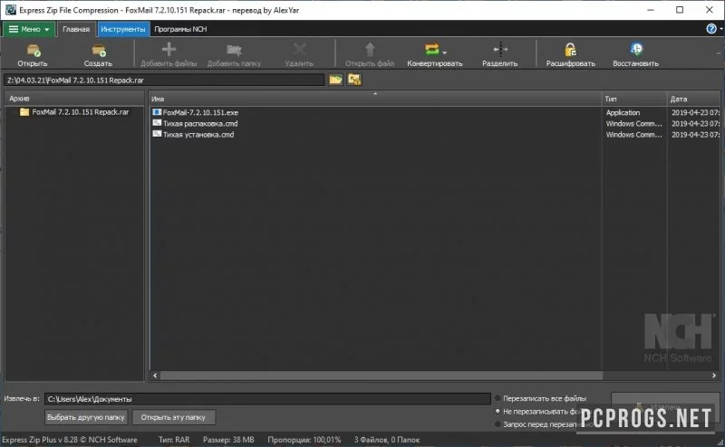Click the Конвертировать icon

432,49
